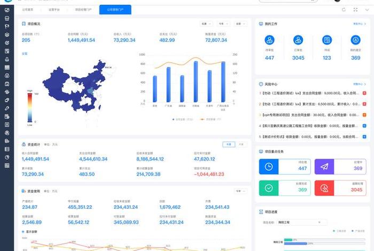374x251 pixels.
Task: Toggle the blue-dot series in the bar chart legend
Action: (183, 119)
